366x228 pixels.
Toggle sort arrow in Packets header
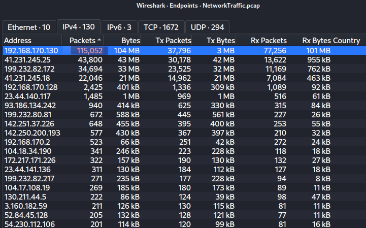(x=99, y=40)
